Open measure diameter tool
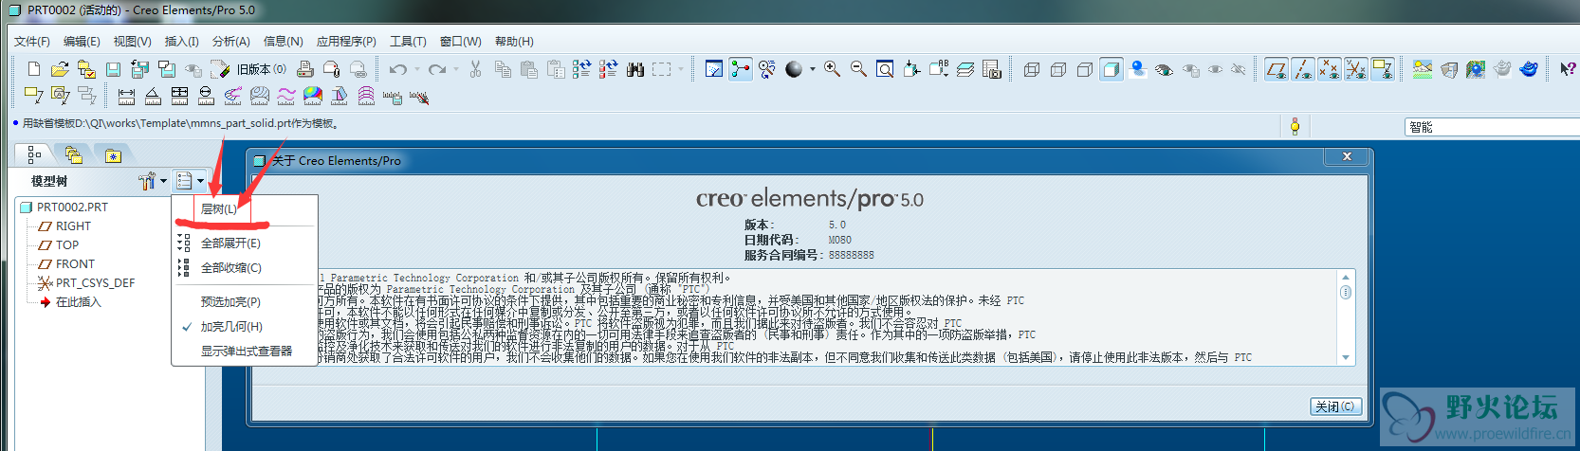The width and height of the screenshot is (1580, 451). 206,95
